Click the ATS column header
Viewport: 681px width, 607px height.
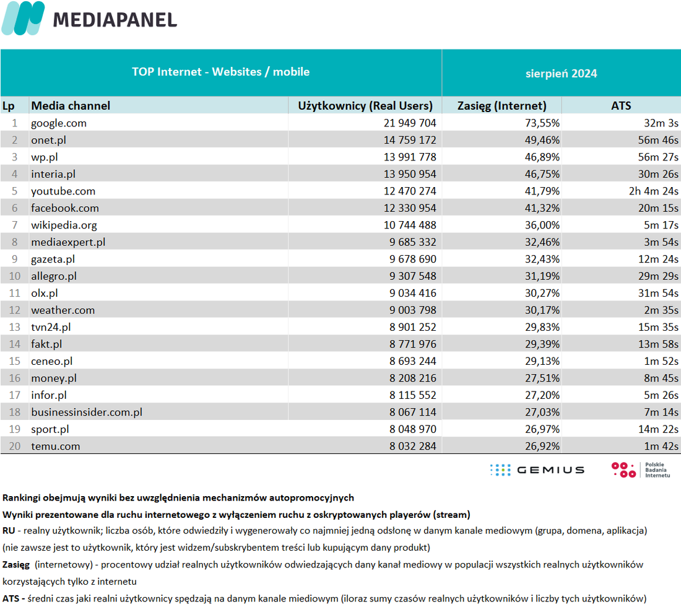621,105
